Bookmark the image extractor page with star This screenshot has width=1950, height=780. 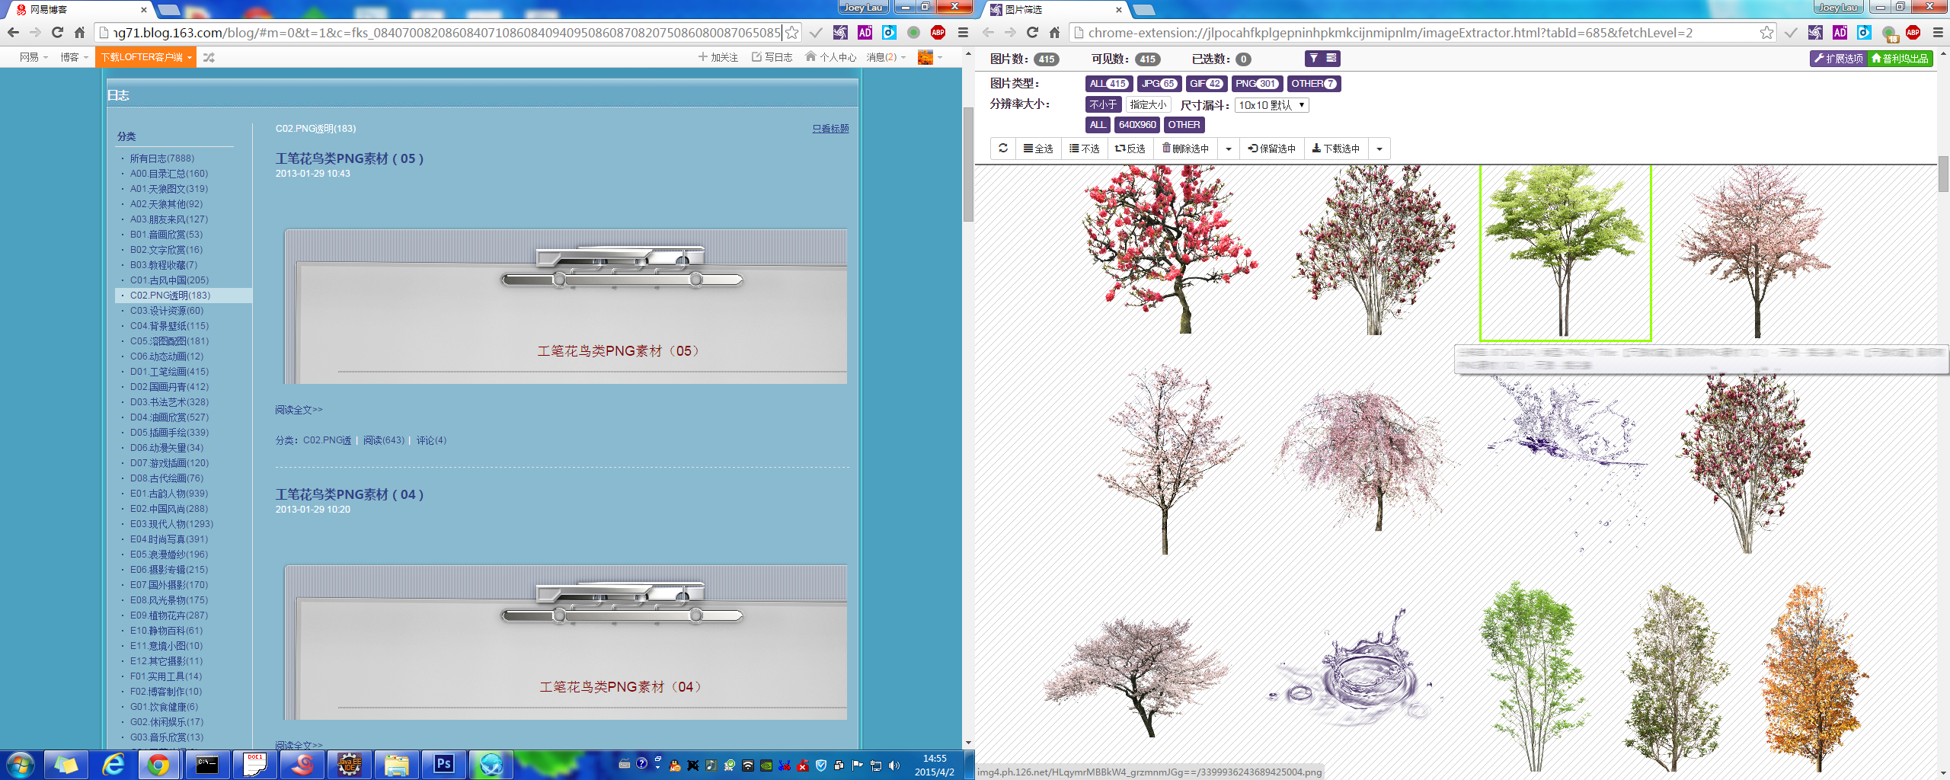[1767, 33]
